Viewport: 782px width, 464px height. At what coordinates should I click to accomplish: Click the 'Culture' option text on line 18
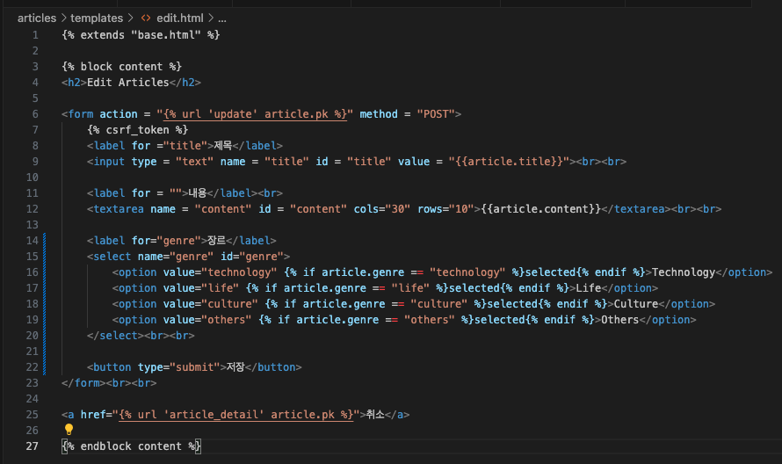pyautogui.click(x=636, y=304)
